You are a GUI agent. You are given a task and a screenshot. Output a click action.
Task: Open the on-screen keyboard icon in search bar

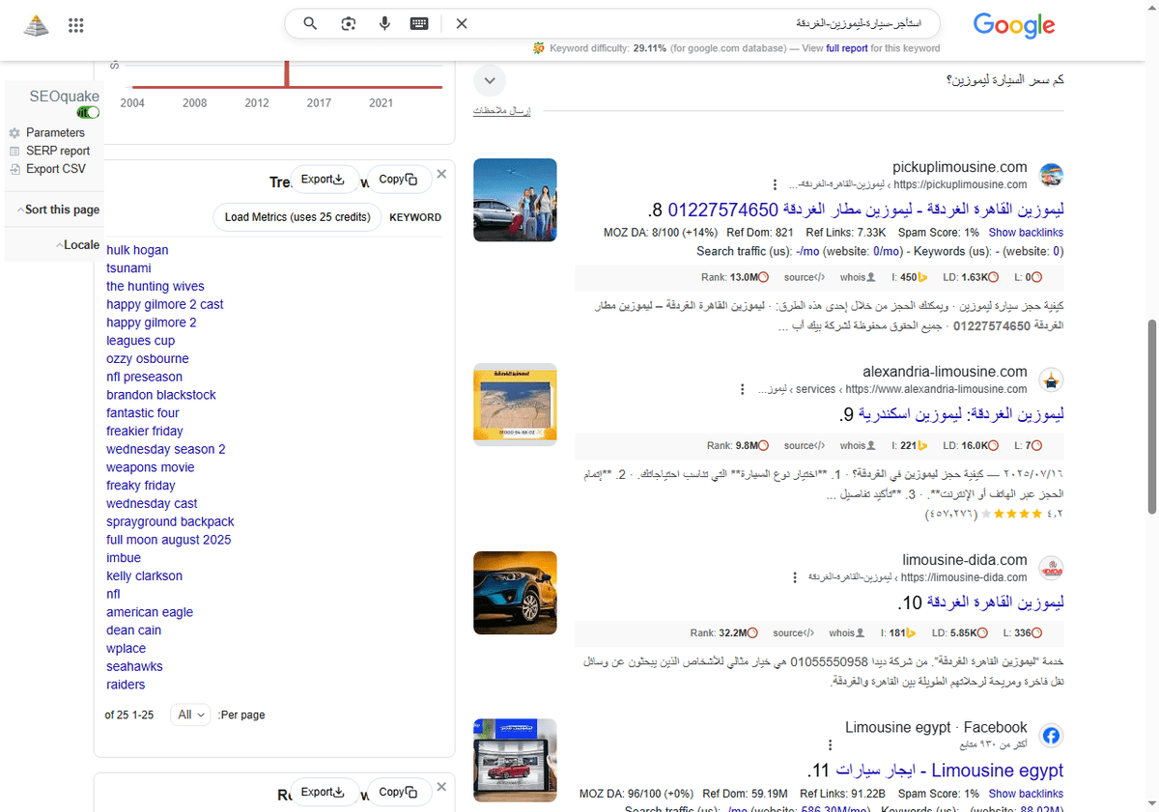tap(419, 23)
